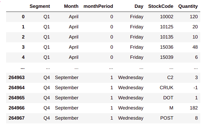This screenshot has height=128, width=209.
Task: Select the StockCode cell 10002
Action: 167,17
